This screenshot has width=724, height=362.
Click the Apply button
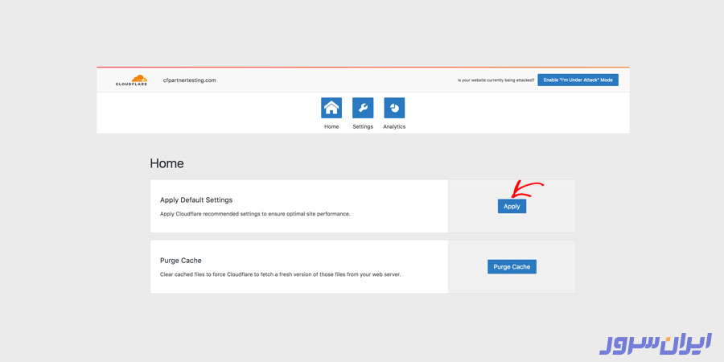point(512,207)
